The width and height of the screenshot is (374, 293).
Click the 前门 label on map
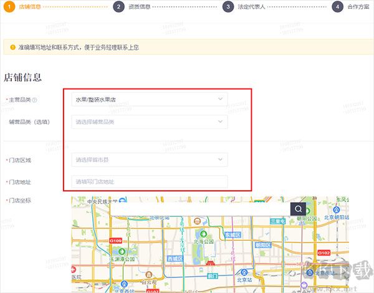coord(213,276)
